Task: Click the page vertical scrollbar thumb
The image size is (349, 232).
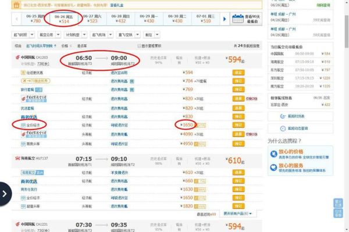Action: point(347,31)
